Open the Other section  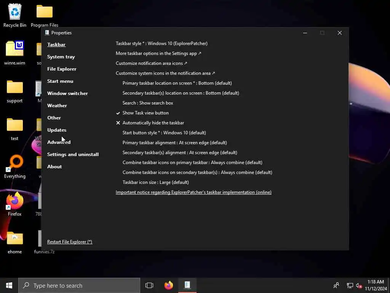(x=54, y=118)
